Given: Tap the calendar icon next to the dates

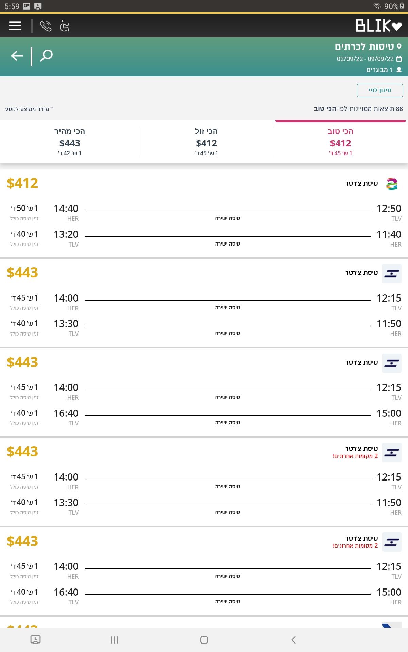Looking at the screenshot, I should [x=399, y=59].
